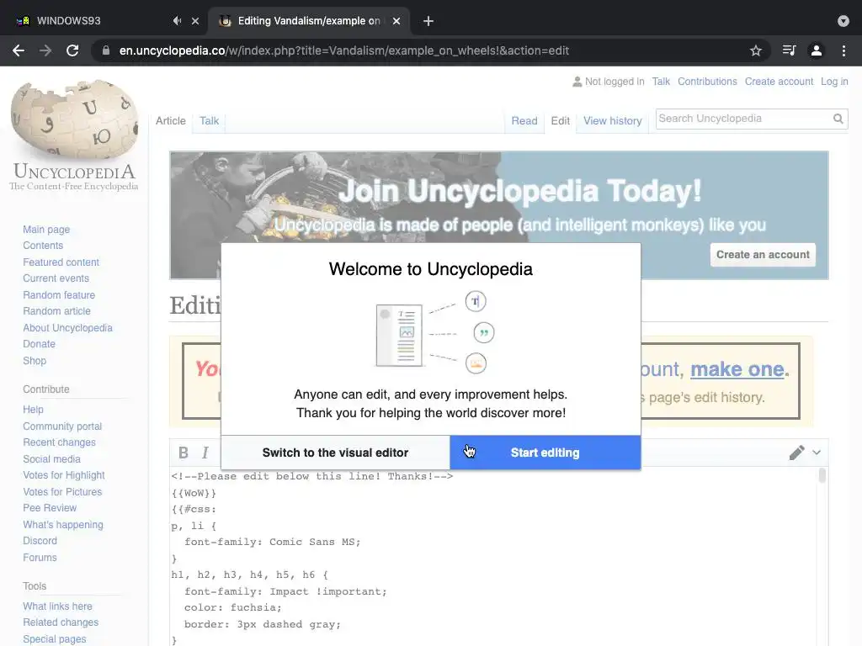The height and width of the screenshot is (646, 862).
Task: Switch to the Read tab
Action: 524,121
